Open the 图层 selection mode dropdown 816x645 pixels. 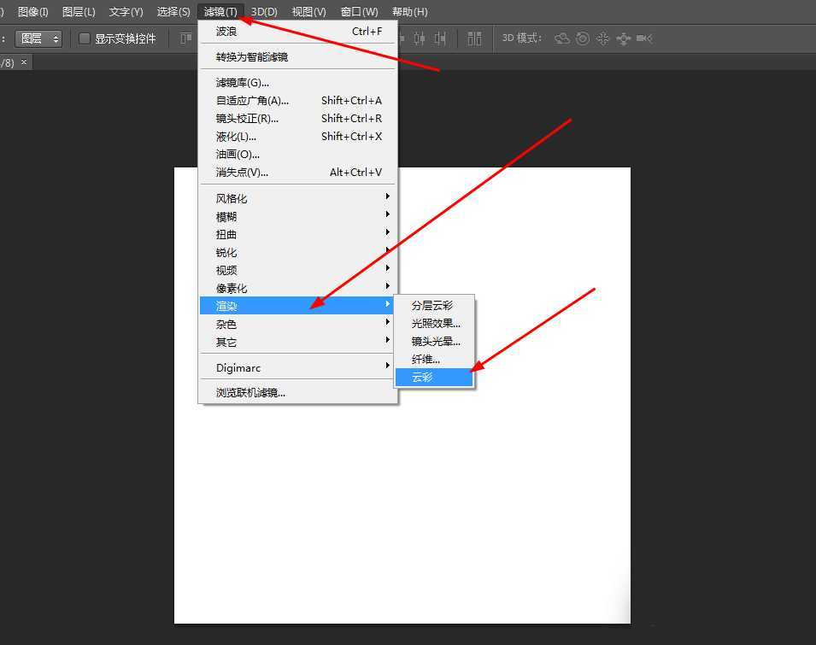pyautogui.click(x=38, y=38)
